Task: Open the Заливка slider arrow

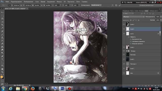Action: (x=161, y=20)
